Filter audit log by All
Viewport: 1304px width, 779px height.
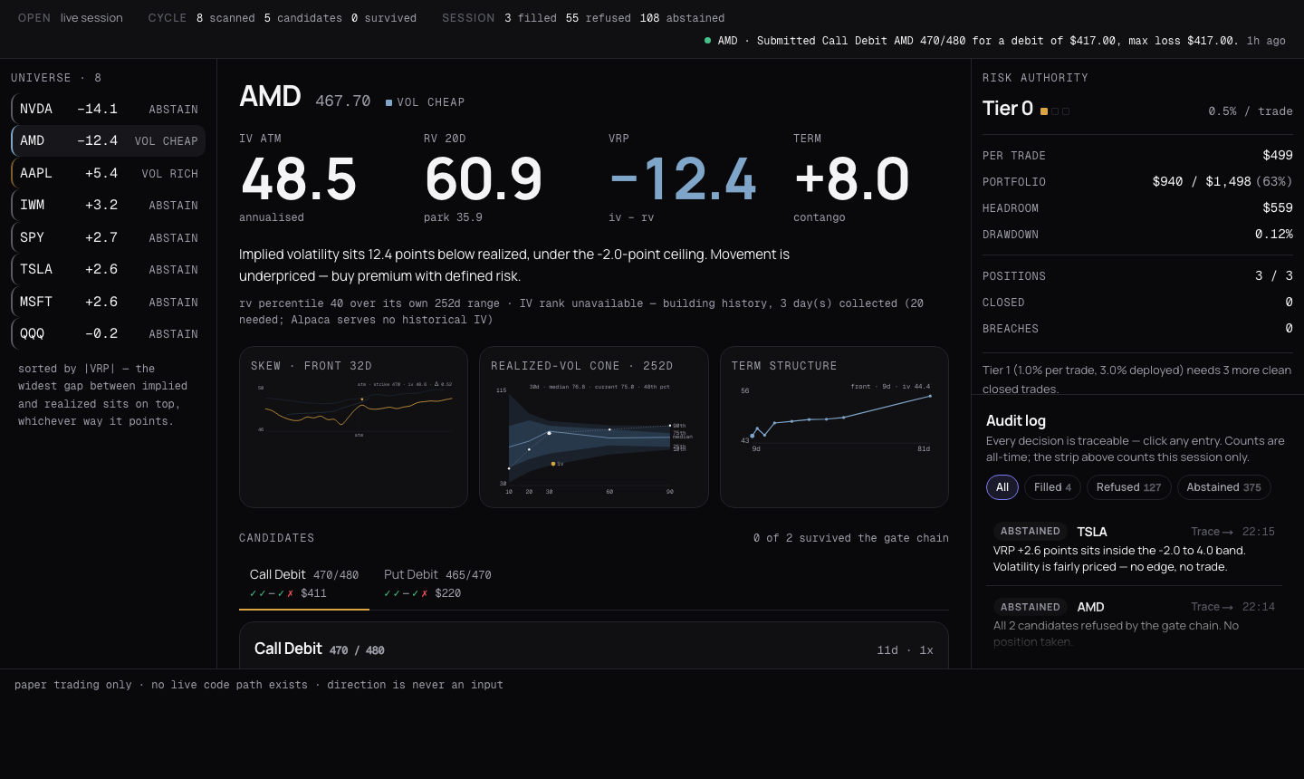click(x=1002, y=487)
